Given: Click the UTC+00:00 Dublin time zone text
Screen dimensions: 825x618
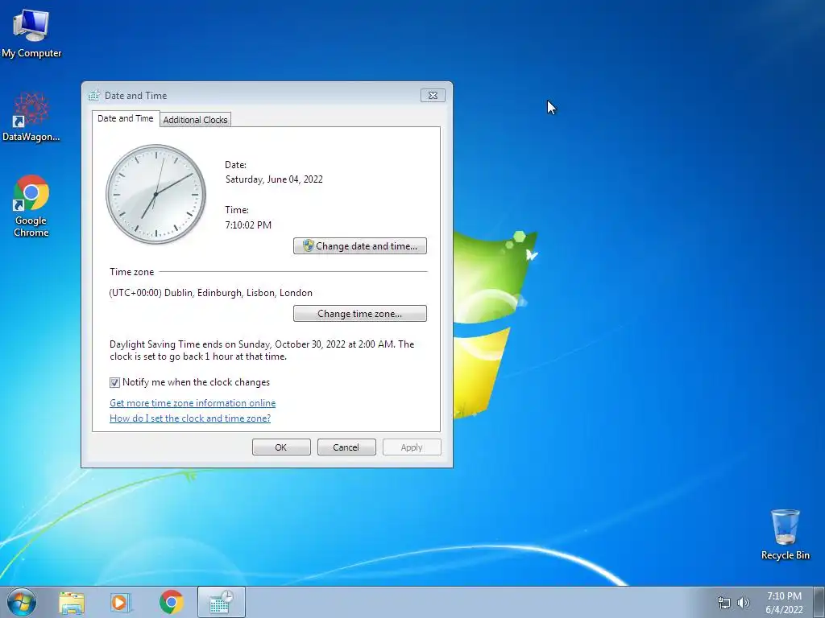Looking at the screenshot, I should click(211, 293).
